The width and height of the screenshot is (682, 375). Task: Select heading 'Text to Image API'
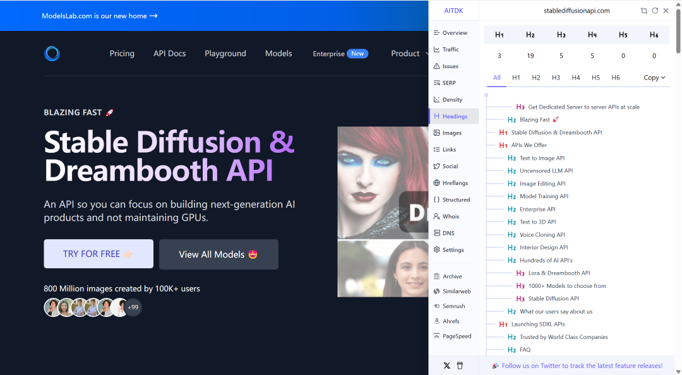point(542,158)
